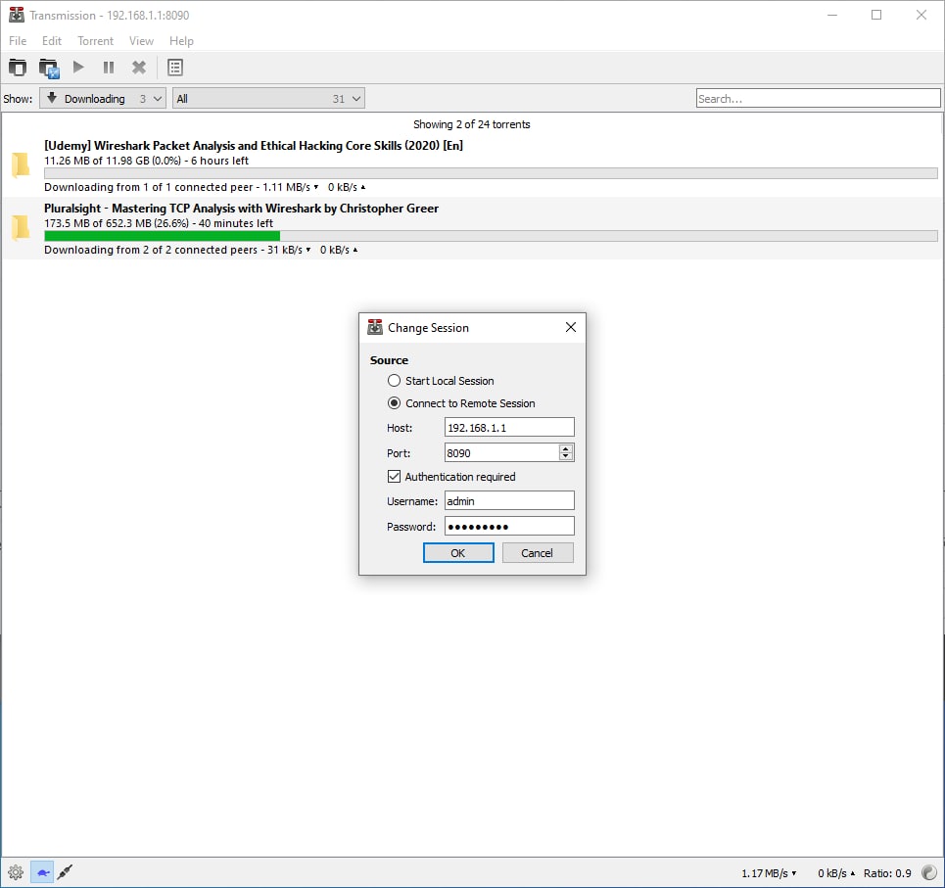Open download speed limit menu at bottom
The width and height of the screenshot is (945, 888).
pos(769,873)
